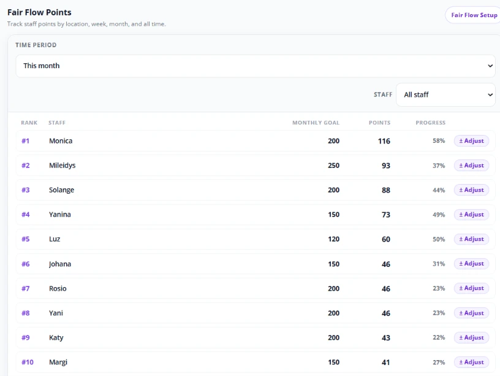Click the Fair Flow Points heading
This screenshot has height=376, width=500.
click(x=39, y=12)
